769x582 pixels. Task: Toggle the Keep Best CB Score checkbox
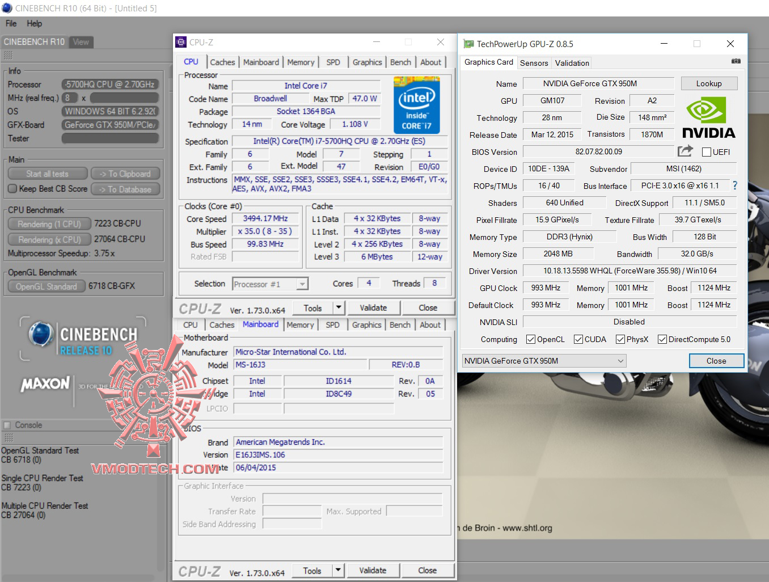click(x=12, y=189)
